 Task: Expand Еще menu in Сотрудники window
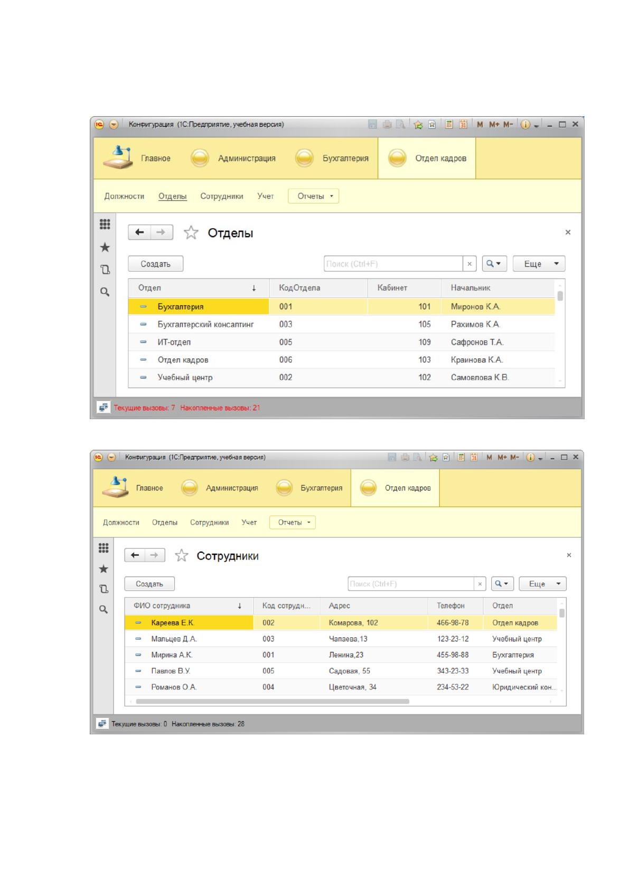pos(542,584)
